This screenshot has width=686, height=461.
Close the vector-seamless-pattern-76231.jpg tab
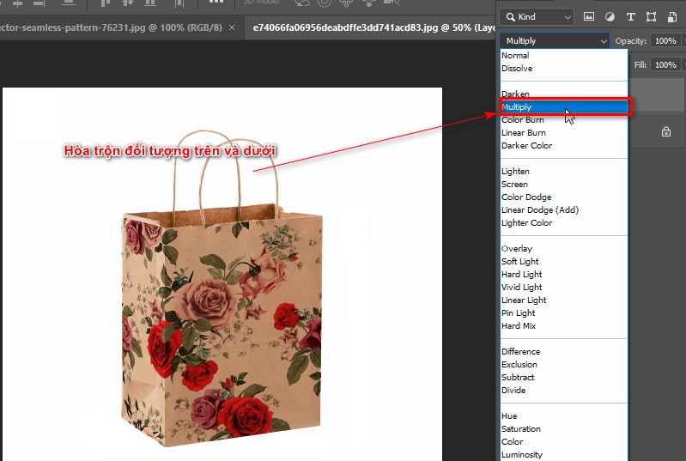pyautogui.click(x=232, y=27)
